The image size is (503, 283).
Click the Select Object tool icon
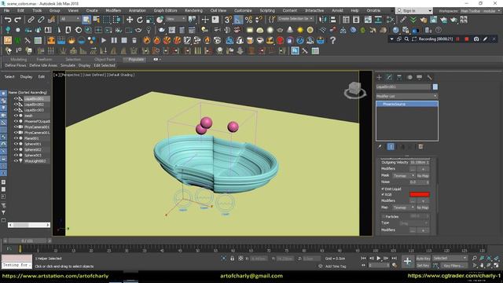(x=86, y=20)
